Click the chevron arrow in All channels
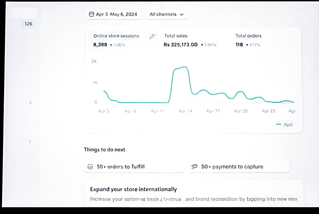 pyautogui.click(x=182, y=14)
